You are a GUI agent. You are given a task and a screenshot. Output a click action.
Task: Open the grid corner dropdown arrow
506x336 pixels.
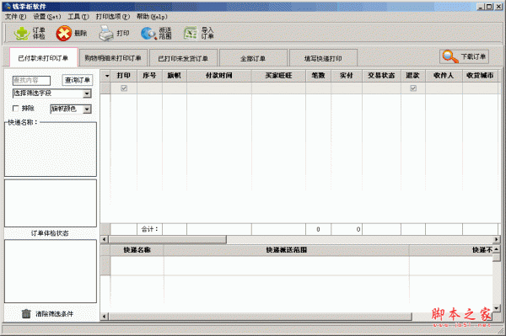click(107, 76)
